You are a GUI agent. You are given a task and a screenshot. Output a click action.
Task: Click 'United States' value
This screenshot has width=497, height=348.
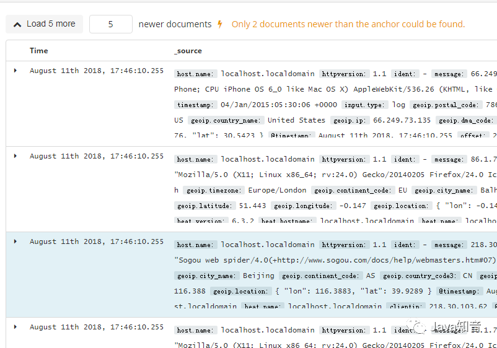click(x=296, y=120)
